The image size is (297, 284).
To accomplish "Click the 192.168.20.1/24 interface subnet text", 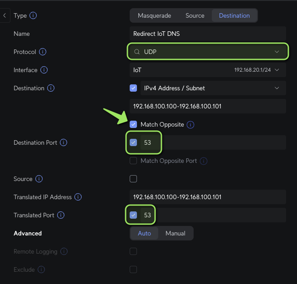I will 253,70.
